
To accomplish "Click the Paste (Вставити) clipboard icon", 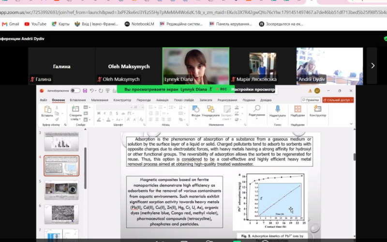I will [x=47, y=109].
